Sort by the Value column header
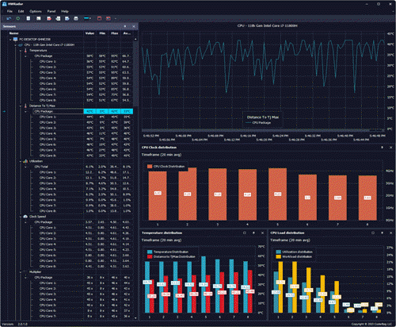The width and height of the screenshot is (396, 327). pos(89,33)
